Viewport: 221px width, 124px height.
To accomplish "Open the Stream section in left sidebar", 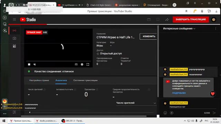I will tap(15, 31).
